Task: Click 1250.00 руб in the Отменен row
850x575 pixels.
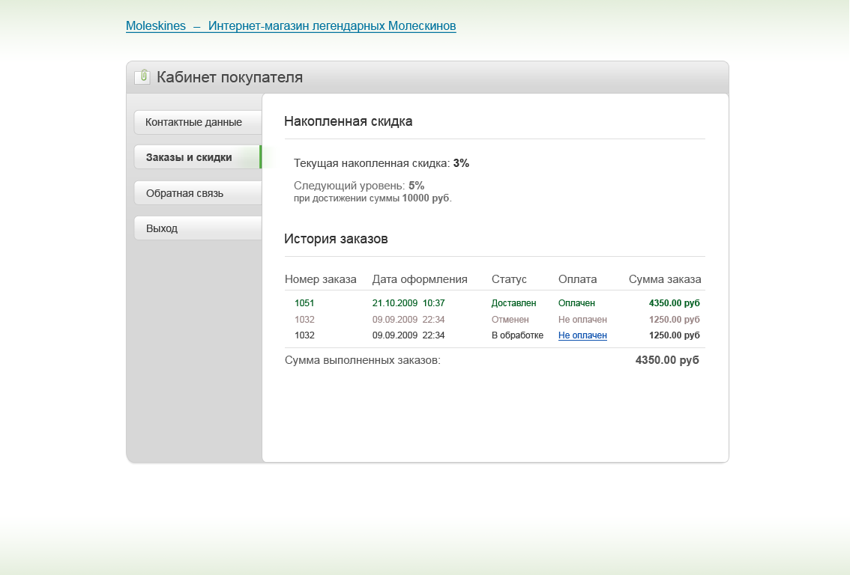Action: pos(675,320)
